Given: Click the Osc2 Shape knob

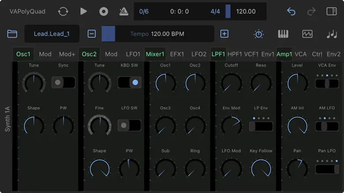Looking at the screenshot, I should point(99,169).
